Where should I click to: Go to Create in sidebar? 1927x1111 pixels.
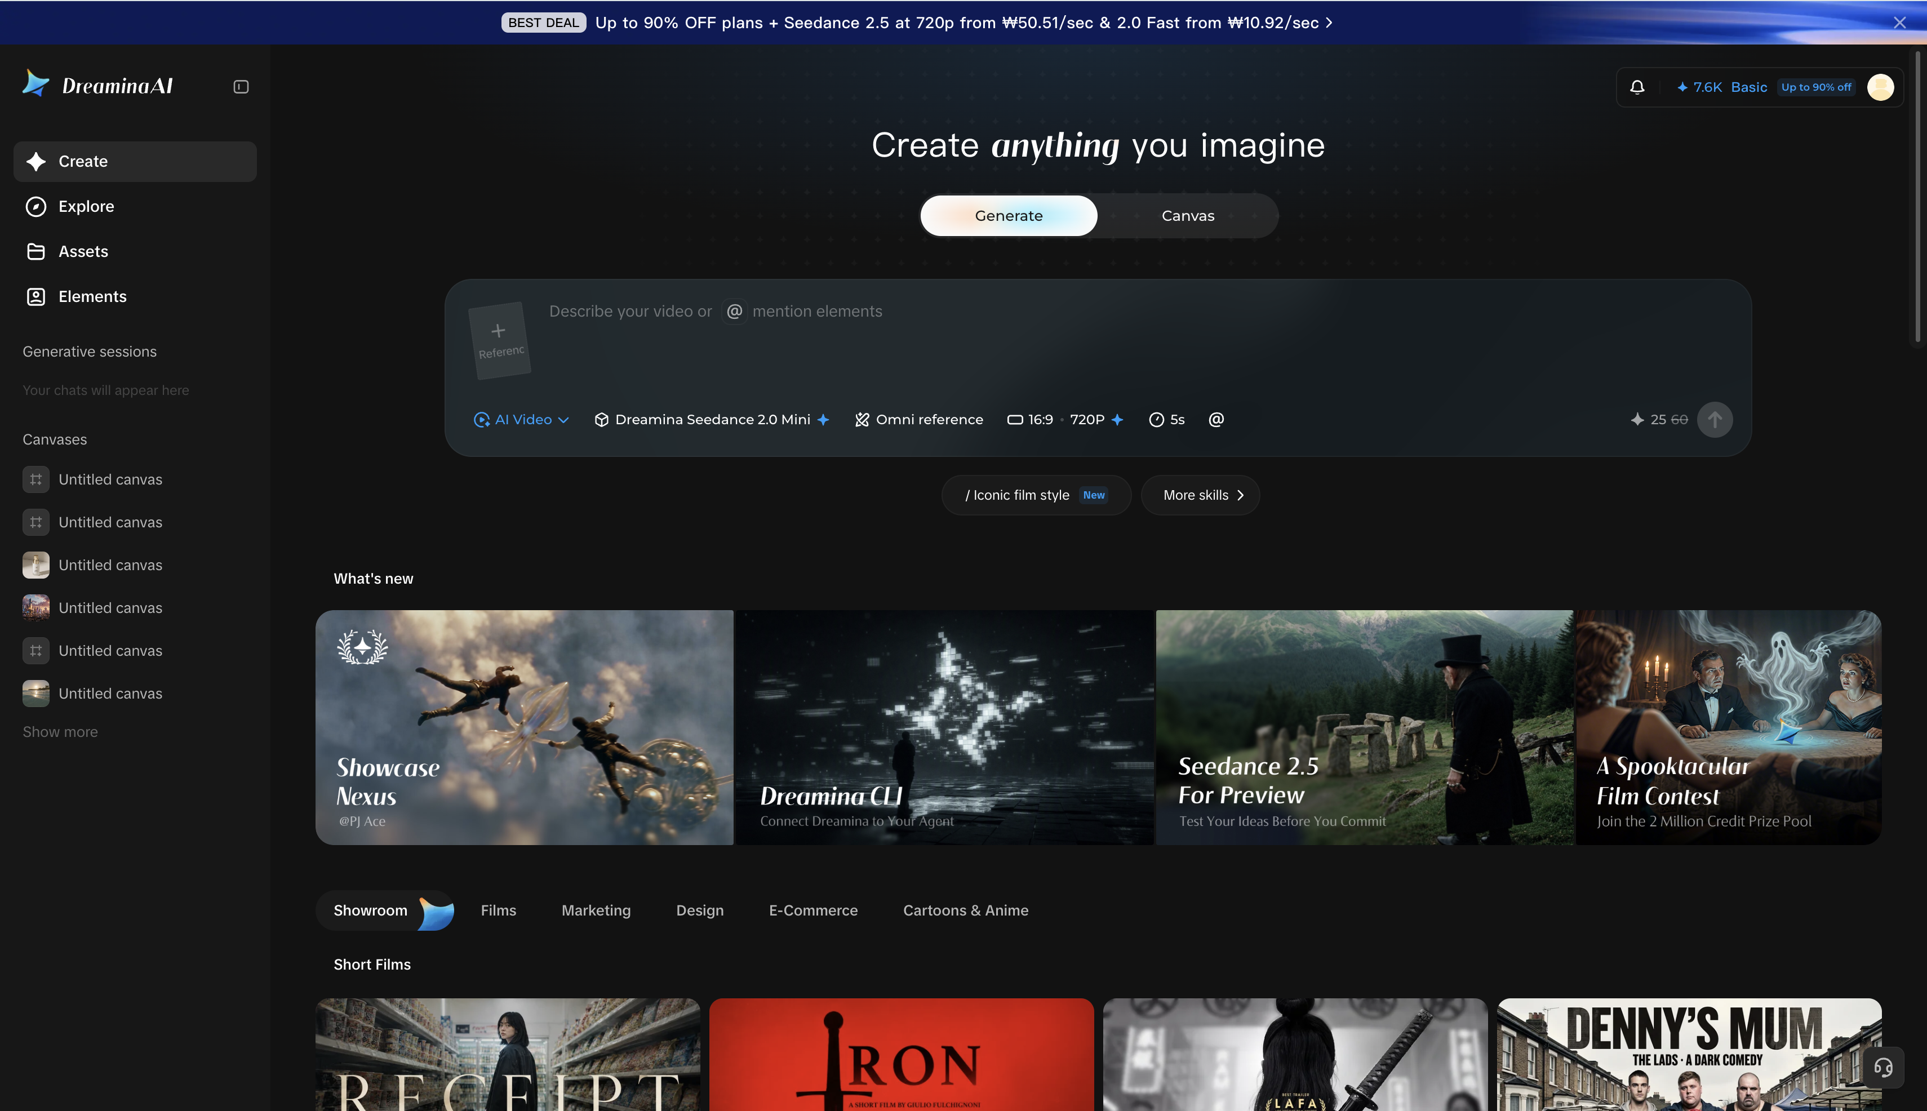click(135, 161)
